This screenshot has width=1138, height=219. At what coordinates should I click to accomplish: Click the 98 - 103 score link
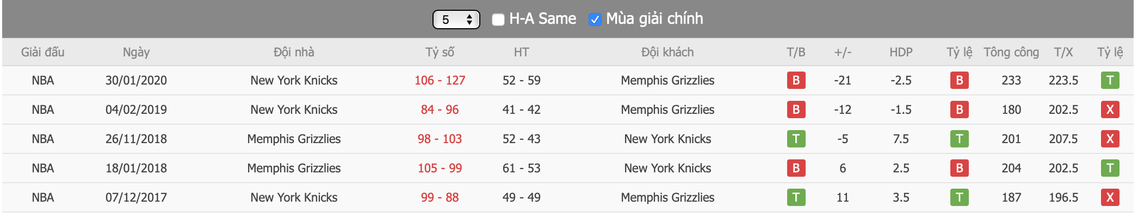click(x=440, y=139)
